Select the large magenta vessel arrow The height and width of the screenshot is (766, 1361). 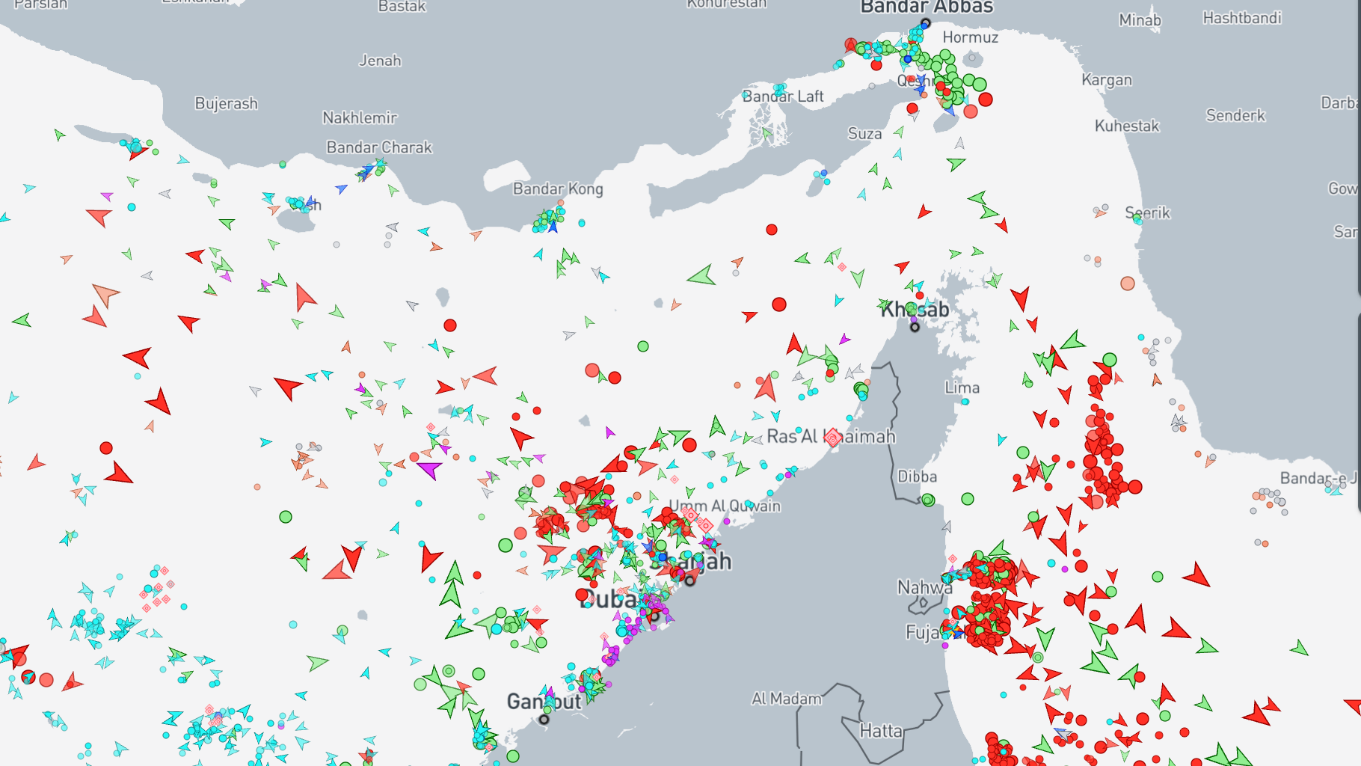pyautogui.click(x=430, y=470)
